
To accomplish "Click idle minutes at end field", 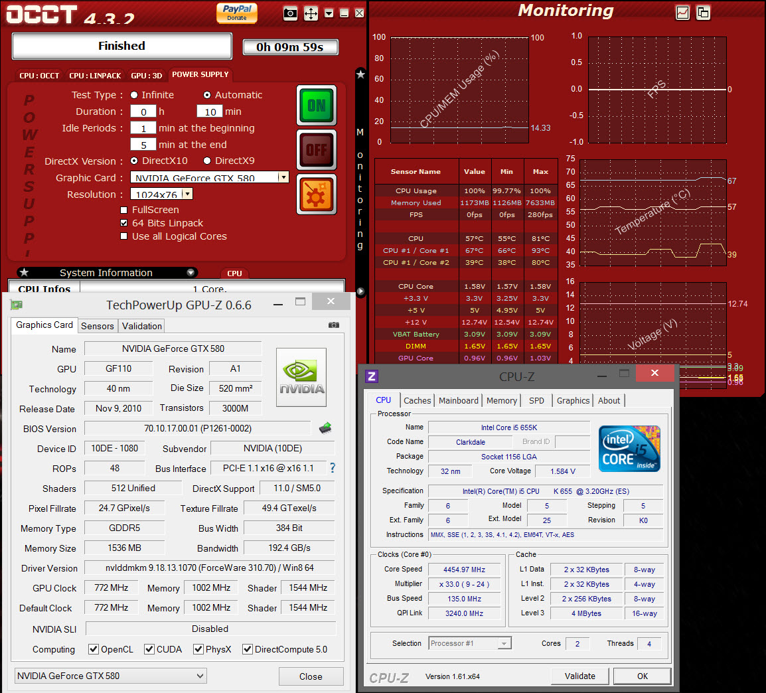I will [143, 145].
